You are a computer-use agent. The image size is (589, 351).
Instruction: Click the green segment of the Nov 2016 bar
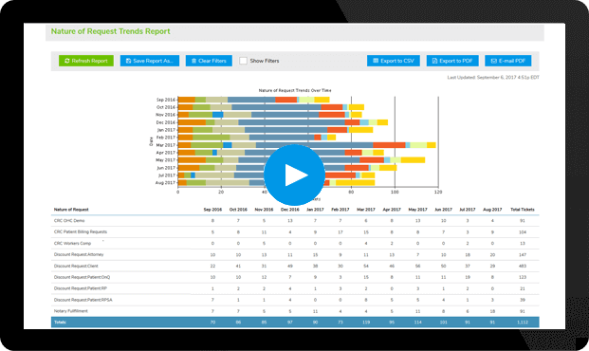[x=200, y=115]
